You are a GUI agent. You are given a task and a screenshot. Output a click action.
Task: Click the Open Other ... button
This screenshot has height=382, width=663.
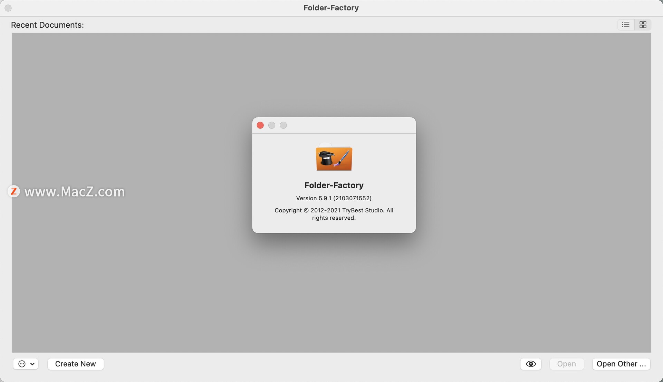coord(621,364)
